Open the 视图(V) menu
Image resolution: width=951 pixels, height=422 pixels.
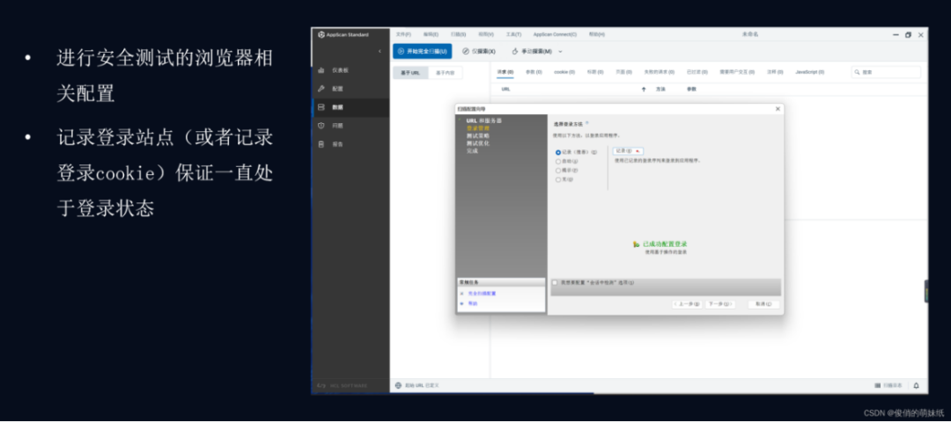(x=486, y=34)
